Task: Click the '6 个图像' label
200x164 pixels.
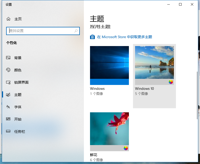Action: [x=97, y=160]
